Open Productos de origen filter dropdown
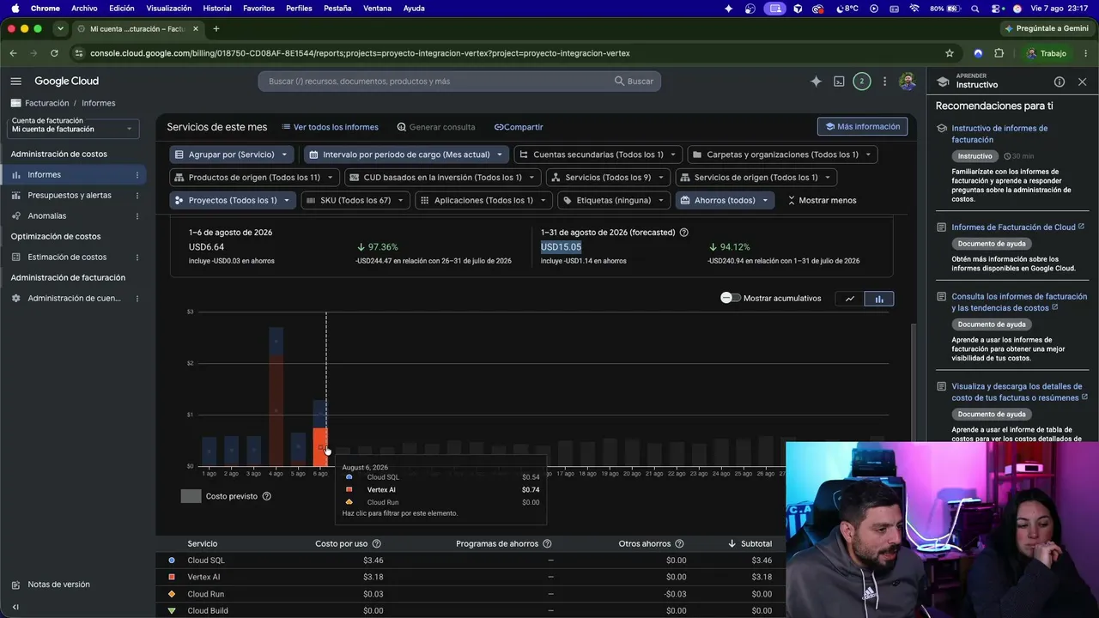Viewport: 1099px width, 618px height. click(254, 178)
